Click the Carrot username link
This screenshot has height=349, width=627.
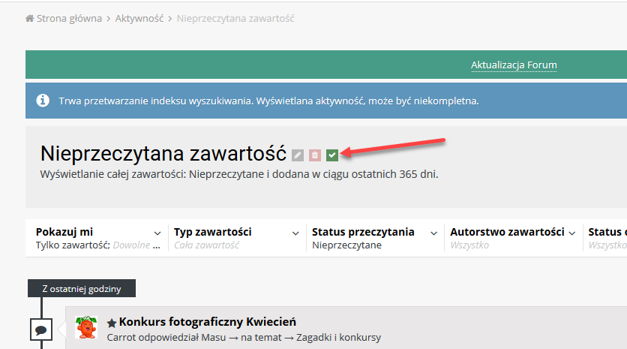(120, 338)
